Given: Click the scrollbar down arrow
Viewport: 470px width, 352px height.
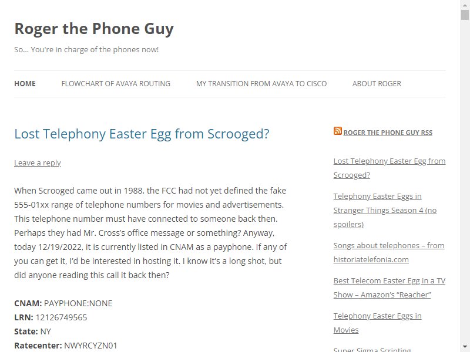Looking at the screenshot, I should (465, 347).
